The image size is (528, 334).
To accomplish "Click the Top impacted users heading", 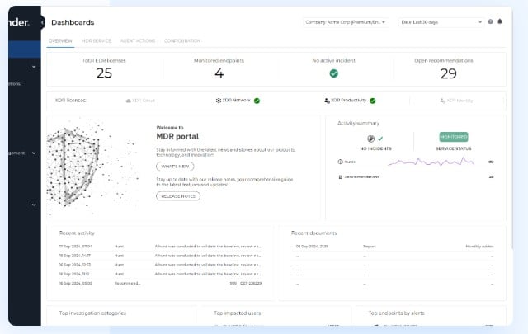I will coord(238,313).
